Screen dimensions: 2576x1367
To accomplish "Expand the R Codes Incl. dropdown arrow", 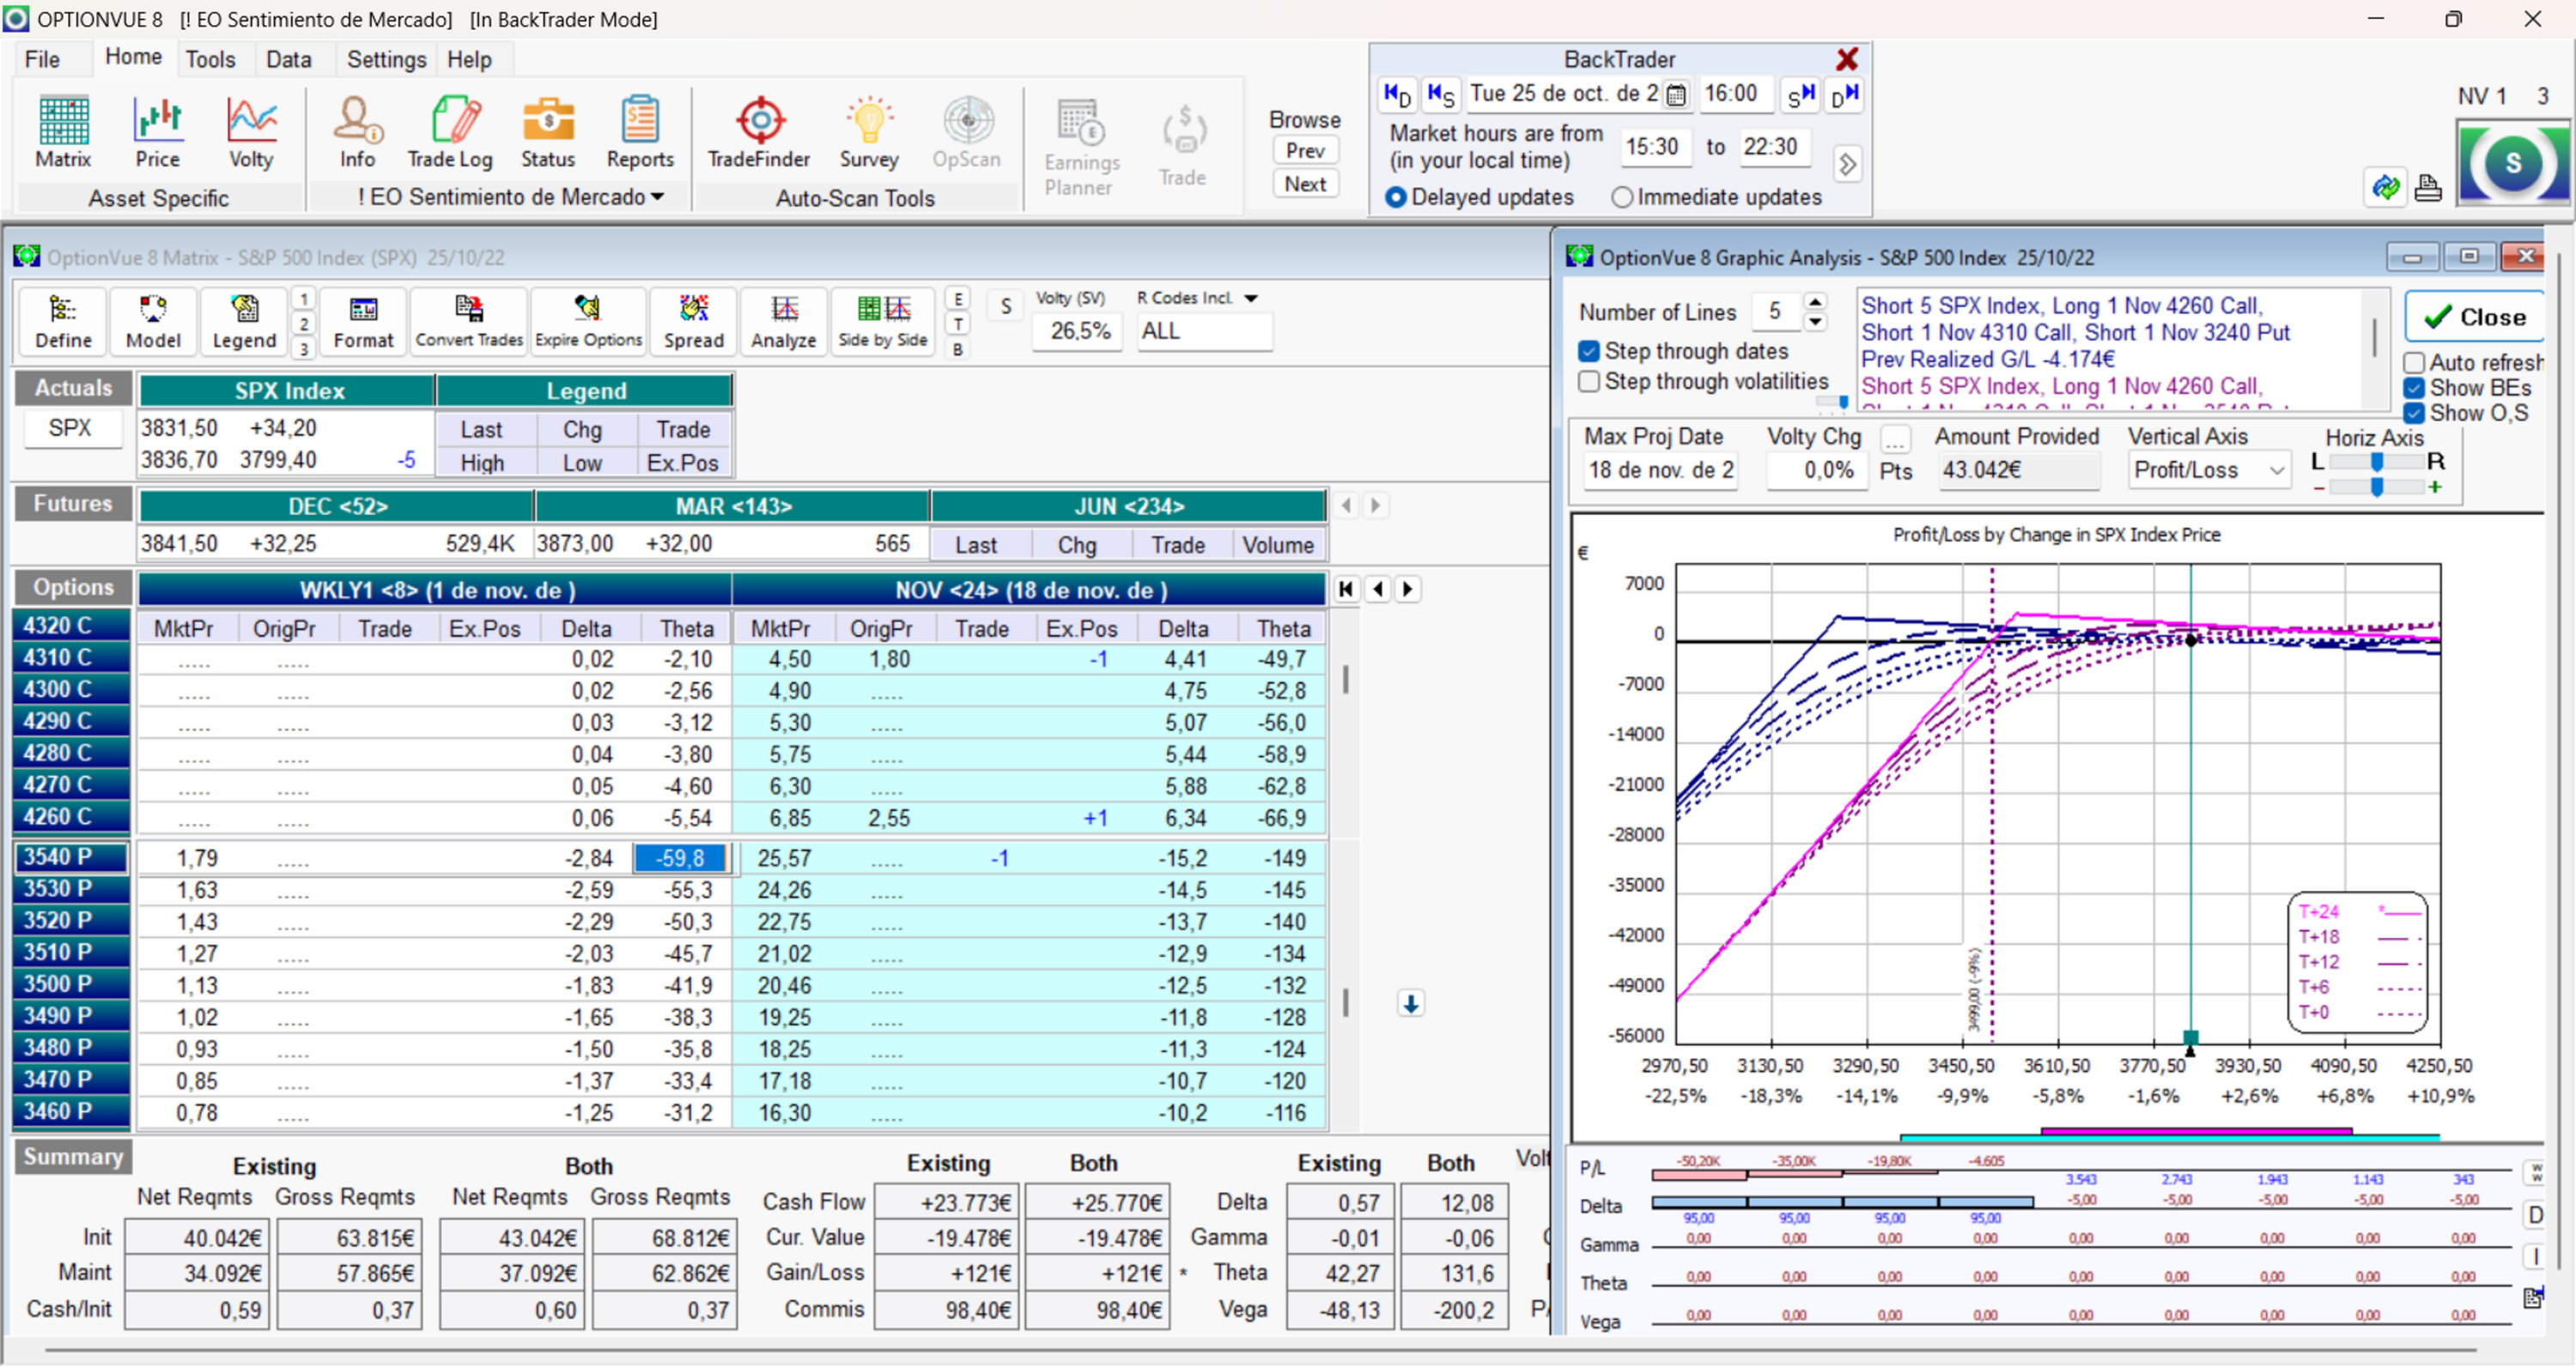I will 1251,298.
